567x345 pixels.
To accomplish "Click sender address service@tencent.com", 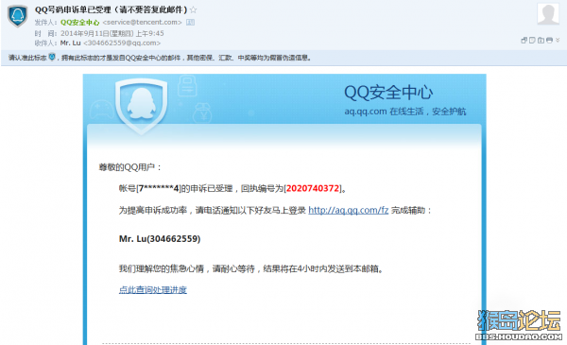I will 142,23.
